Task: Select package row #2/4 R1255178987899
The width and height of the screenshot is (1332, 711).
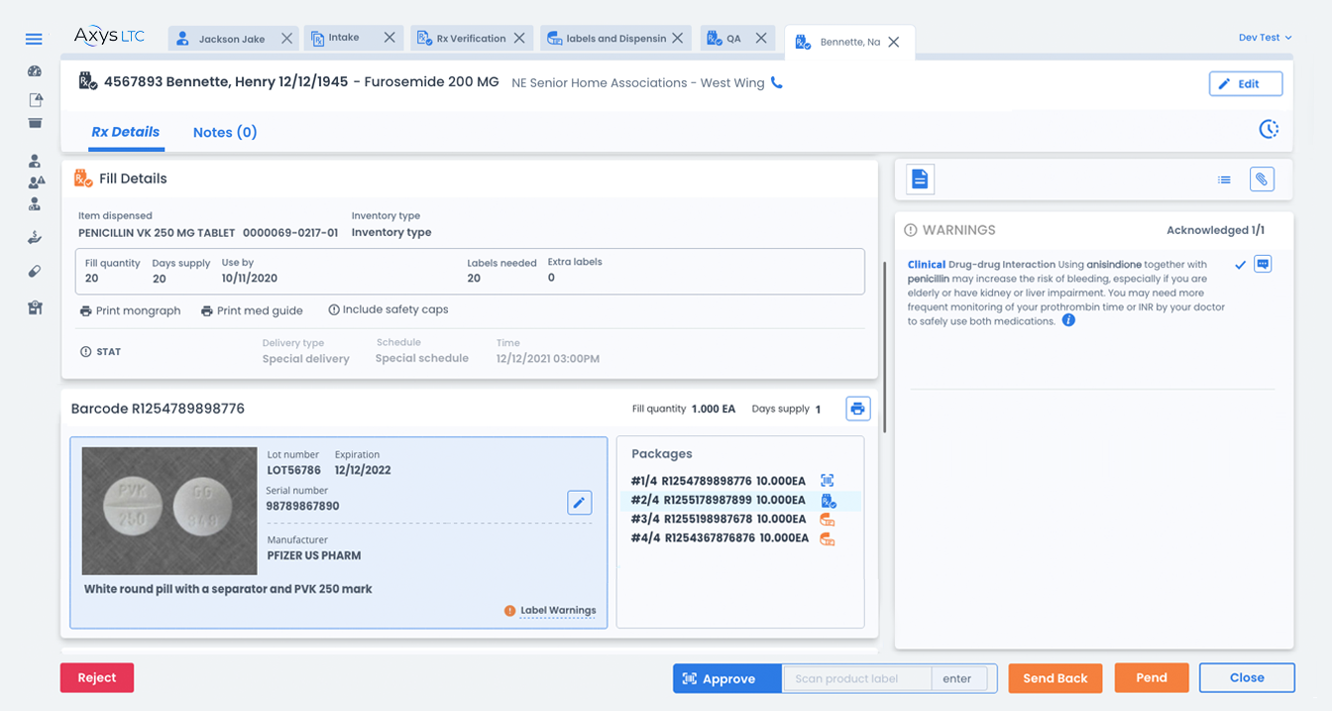Action: point(738,501)
